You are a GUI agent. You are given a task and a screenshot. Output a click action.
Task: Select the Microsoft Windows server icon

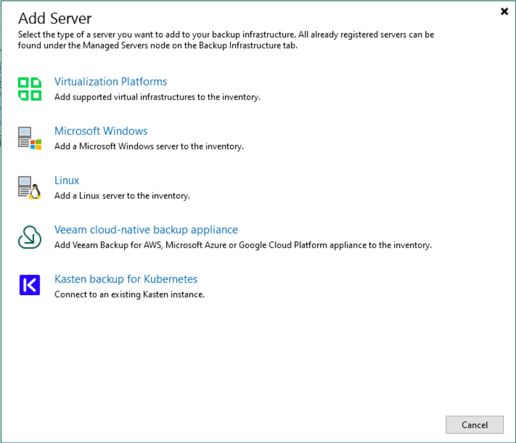coord(29,138)
